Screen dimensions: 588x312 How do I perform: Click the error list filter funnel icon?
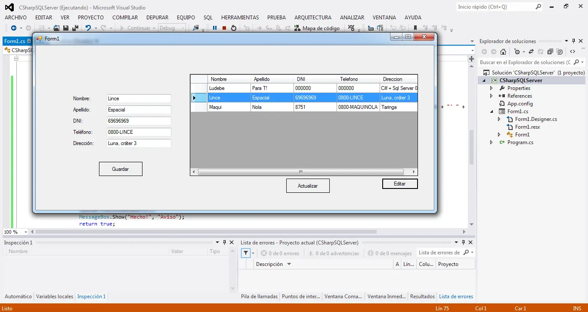click(x=245, y=253)
